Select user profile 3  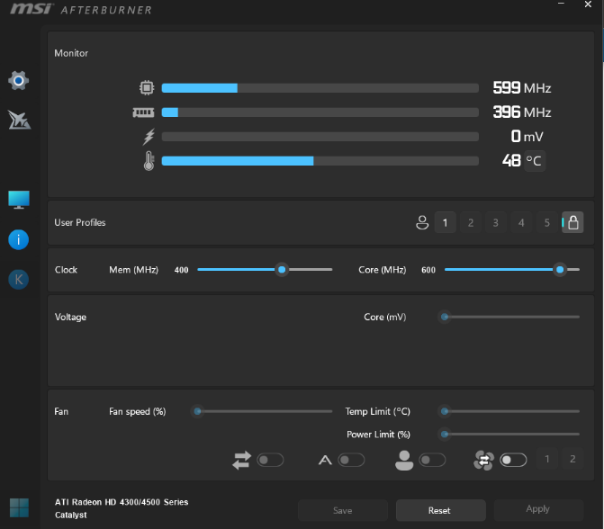[496, 222]
